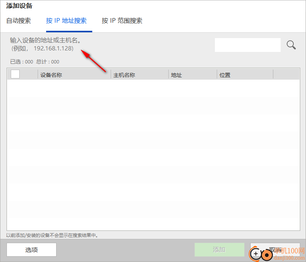Click the example 192.168.1.128 text

[x=53, y=48]
